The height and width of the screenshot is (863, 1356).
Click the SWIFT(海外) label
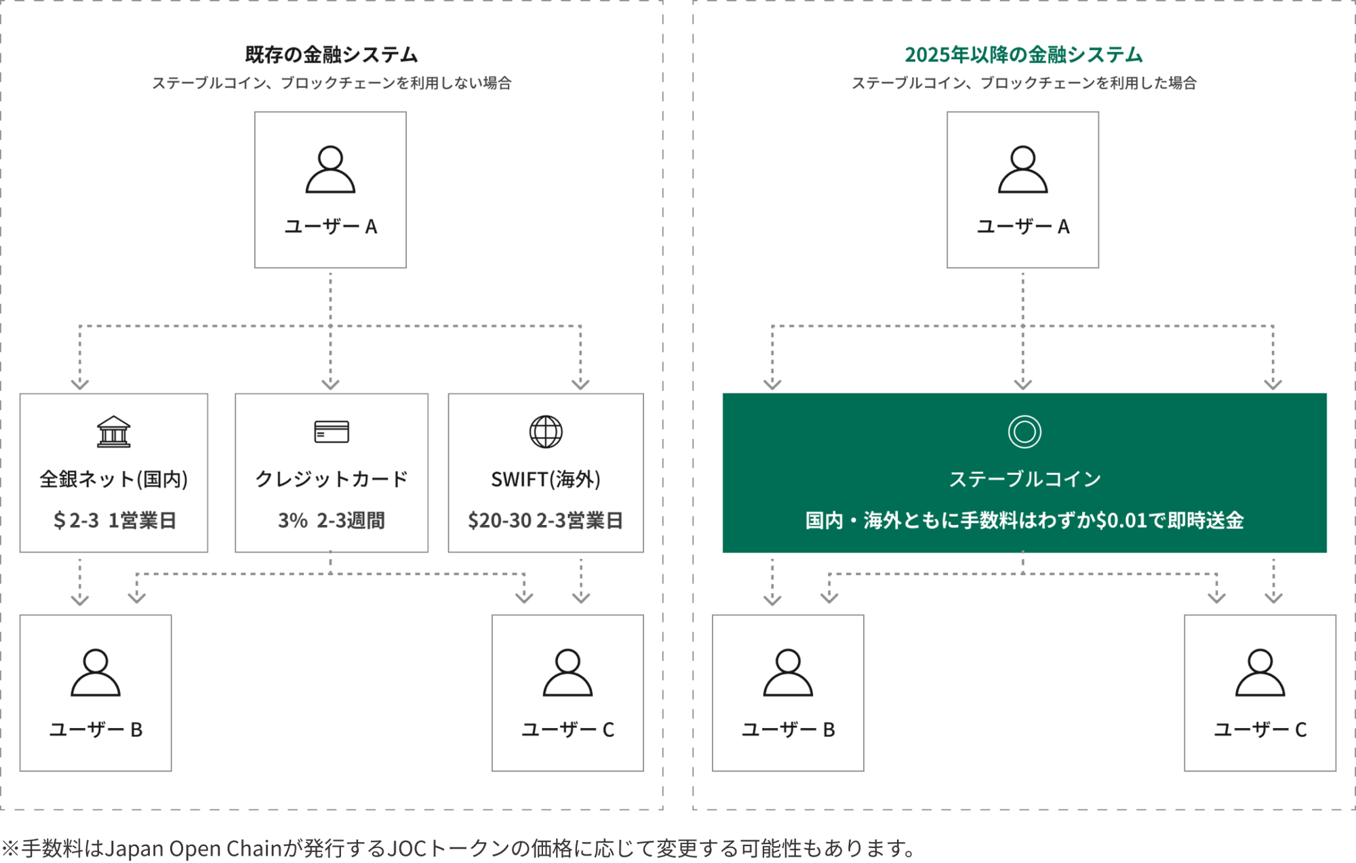(546, 480)
